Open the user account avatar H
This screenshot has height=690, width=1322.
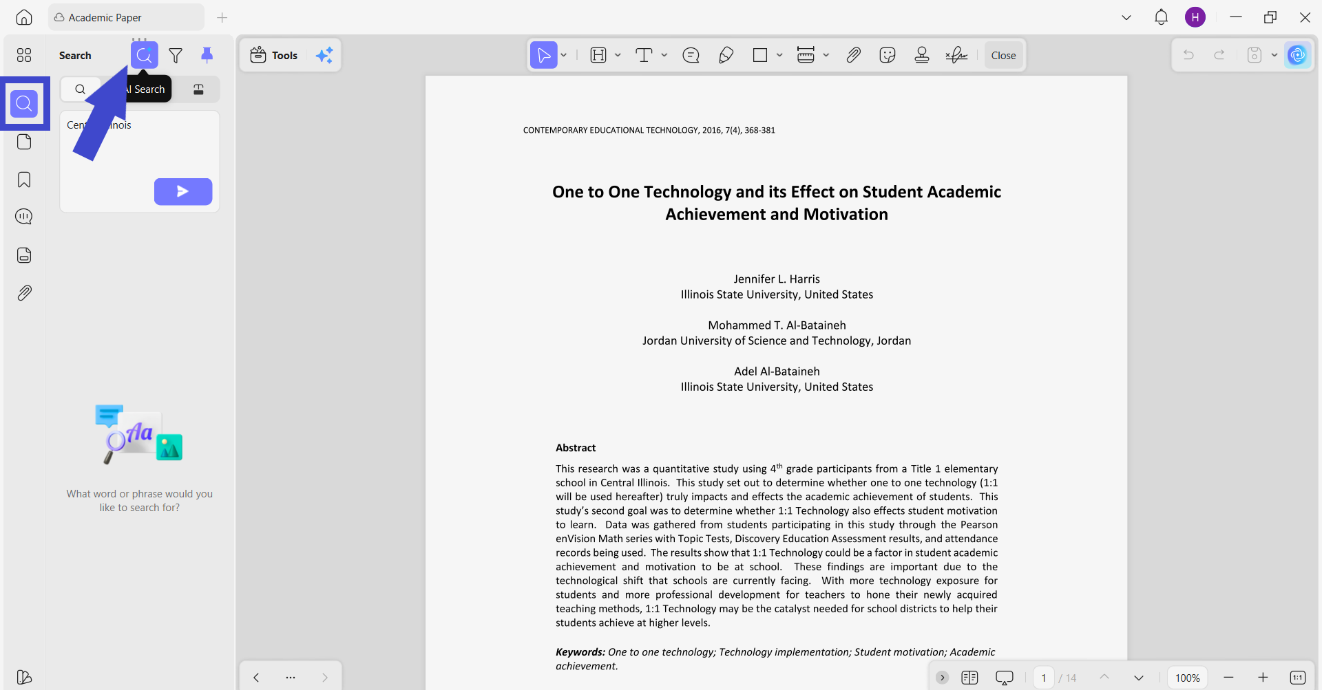point(1195,17)
